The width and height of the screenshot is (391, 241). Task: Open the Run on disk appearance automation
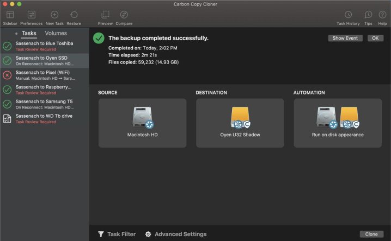pos(338,123)
